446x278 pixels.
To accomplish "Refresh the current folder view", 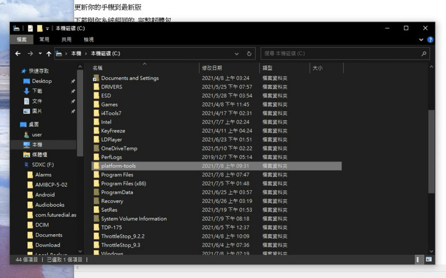I will pyautogui.click(x=249, y=53).
